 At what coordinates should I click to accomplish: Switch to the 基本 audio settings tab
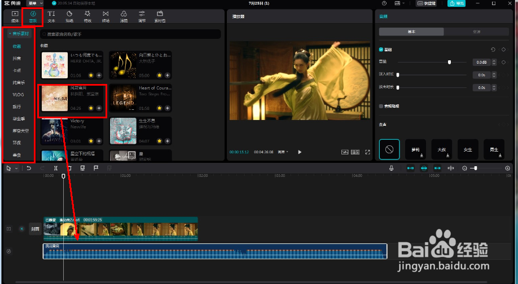[411, 32]
